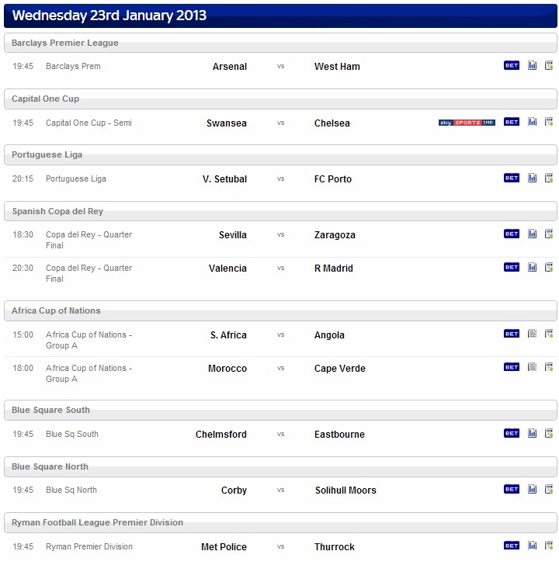Open match preview icon for Morocco vs Cape Verde
The width and height of the screenshot is (559, 565).
click(532, 367)
